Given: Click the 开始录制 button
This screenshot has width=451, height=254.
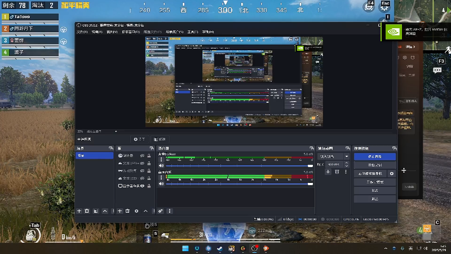Looking at the screenshot, I should coord(375,165).
